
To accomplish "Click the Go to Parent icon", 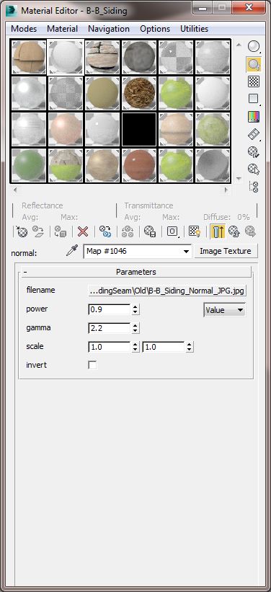I will 234,231.
